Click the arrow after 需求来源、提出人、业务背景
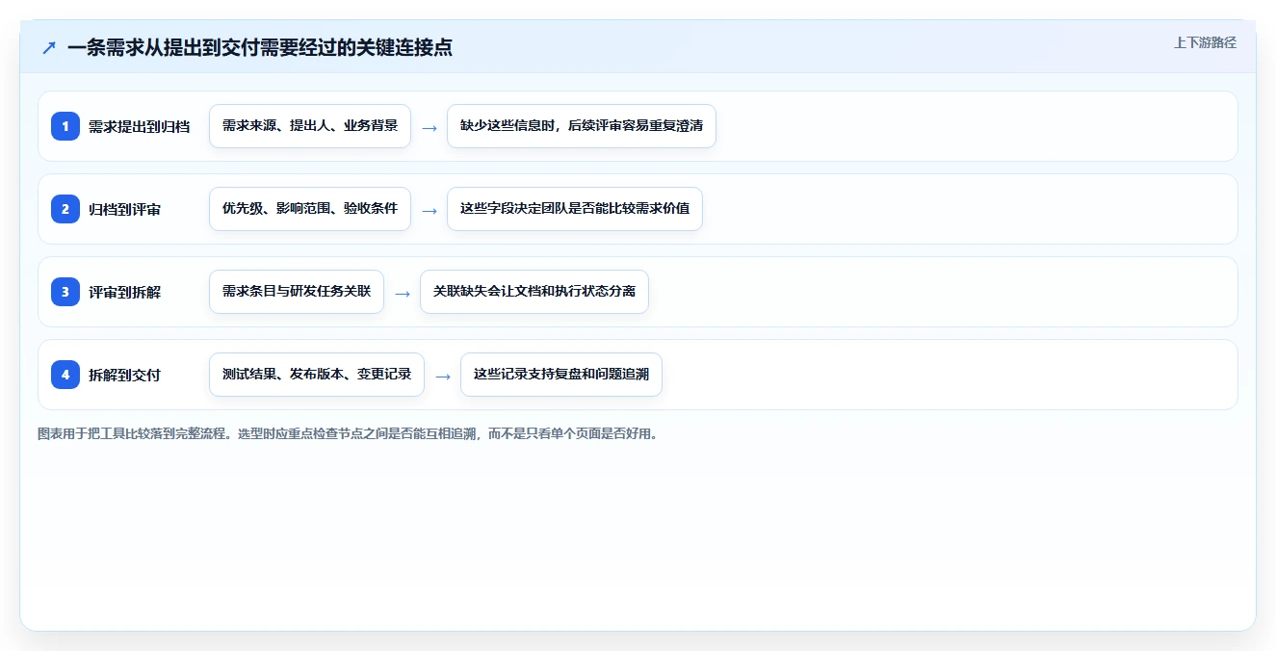 coord(430,127)
